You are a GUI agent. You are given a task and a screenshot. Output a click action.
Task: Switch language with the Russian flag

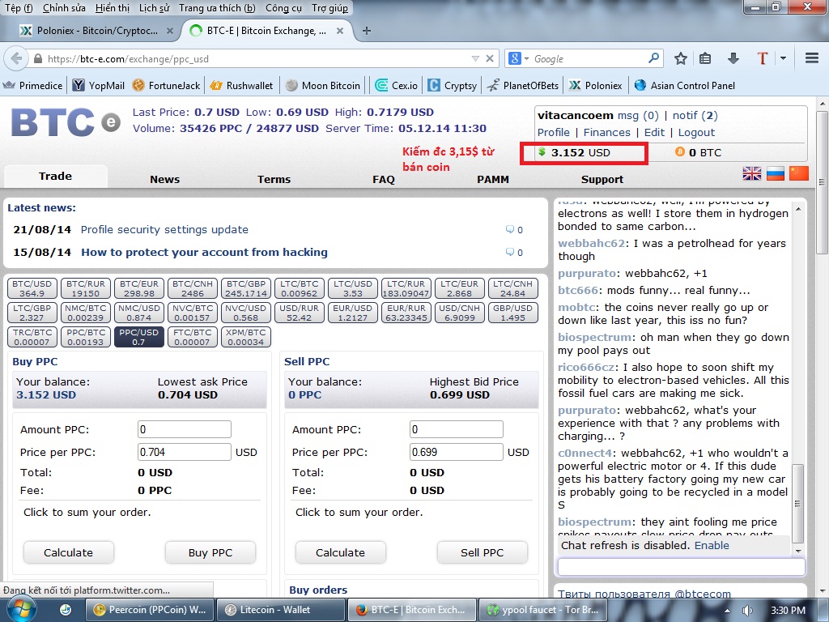(x=775, y=173)
